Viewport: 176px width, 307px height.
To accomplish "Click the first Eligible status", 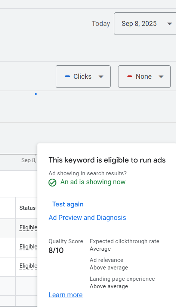I will tap(28, 227).
